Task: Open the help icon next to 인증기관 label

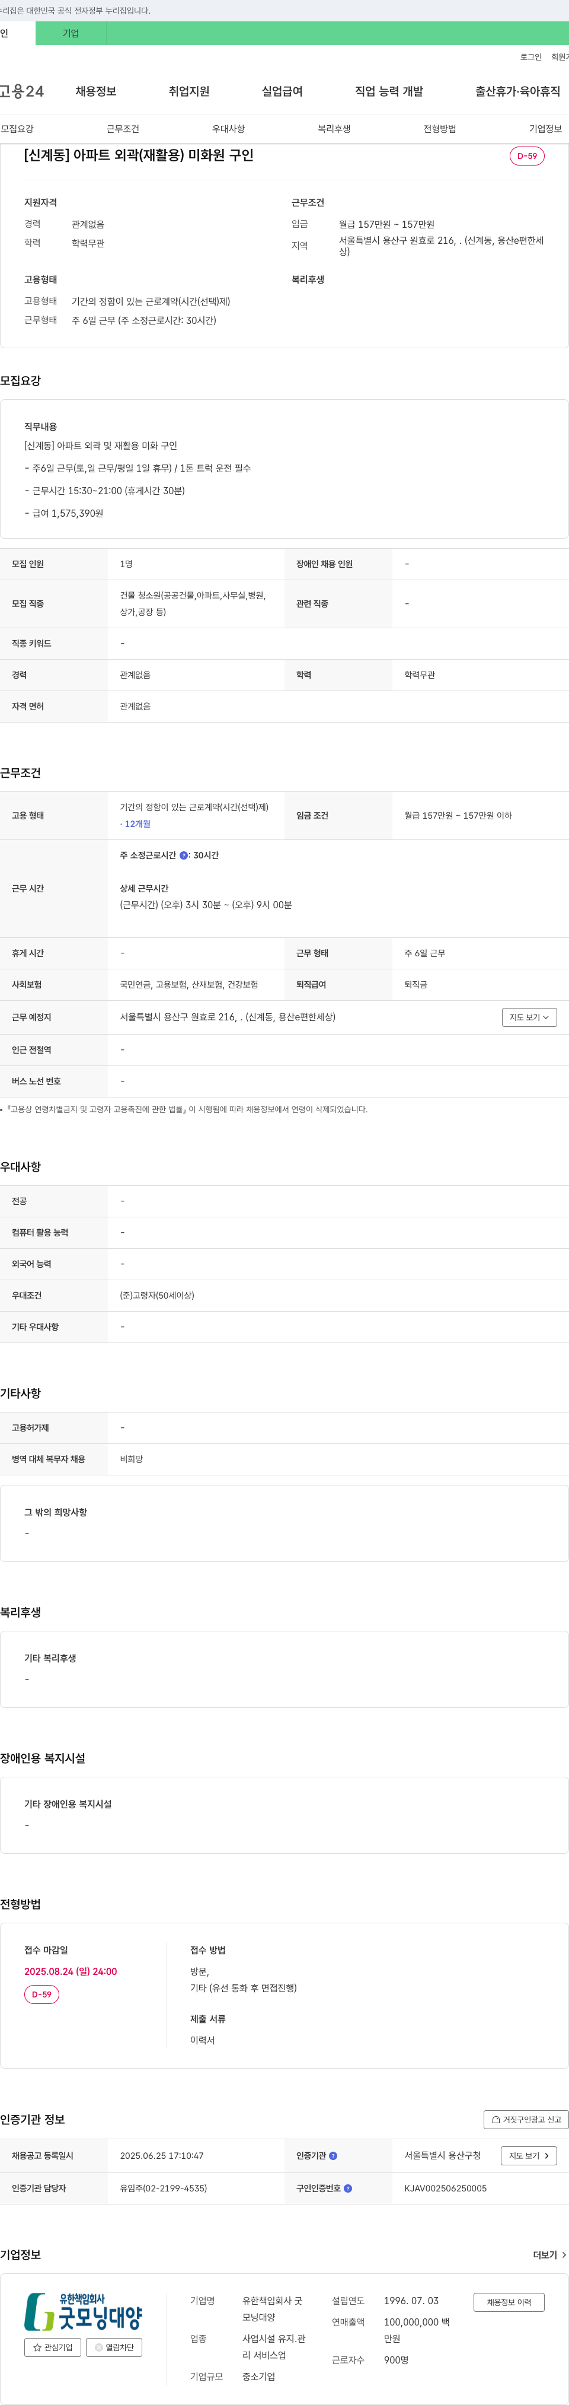Action: click(333, 2156)
